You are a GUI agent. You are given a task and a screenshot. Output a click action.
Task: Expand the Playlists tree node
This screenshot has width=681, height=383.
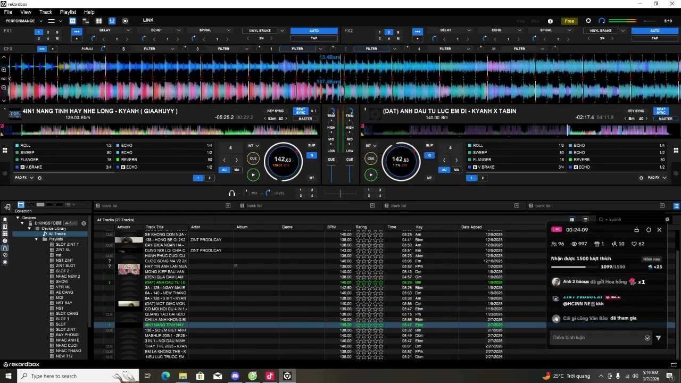pyautogui.click(x=37, y=239)
